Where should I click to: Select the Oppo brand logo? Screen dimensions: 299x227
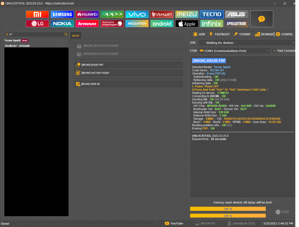tap(112, 14)
